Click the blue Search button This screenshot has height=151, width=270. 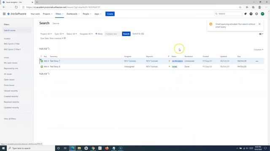tap(126, 34)
